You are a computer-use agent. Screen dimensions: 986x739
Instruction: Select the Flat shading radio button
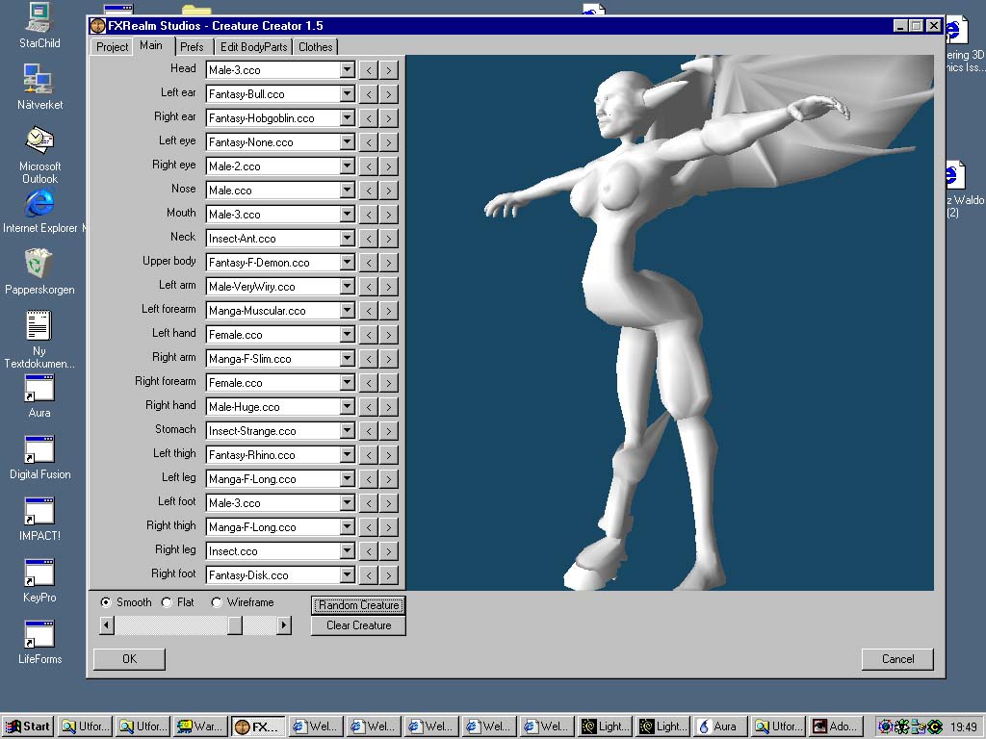pyautogui.click(x=167, y=602)
